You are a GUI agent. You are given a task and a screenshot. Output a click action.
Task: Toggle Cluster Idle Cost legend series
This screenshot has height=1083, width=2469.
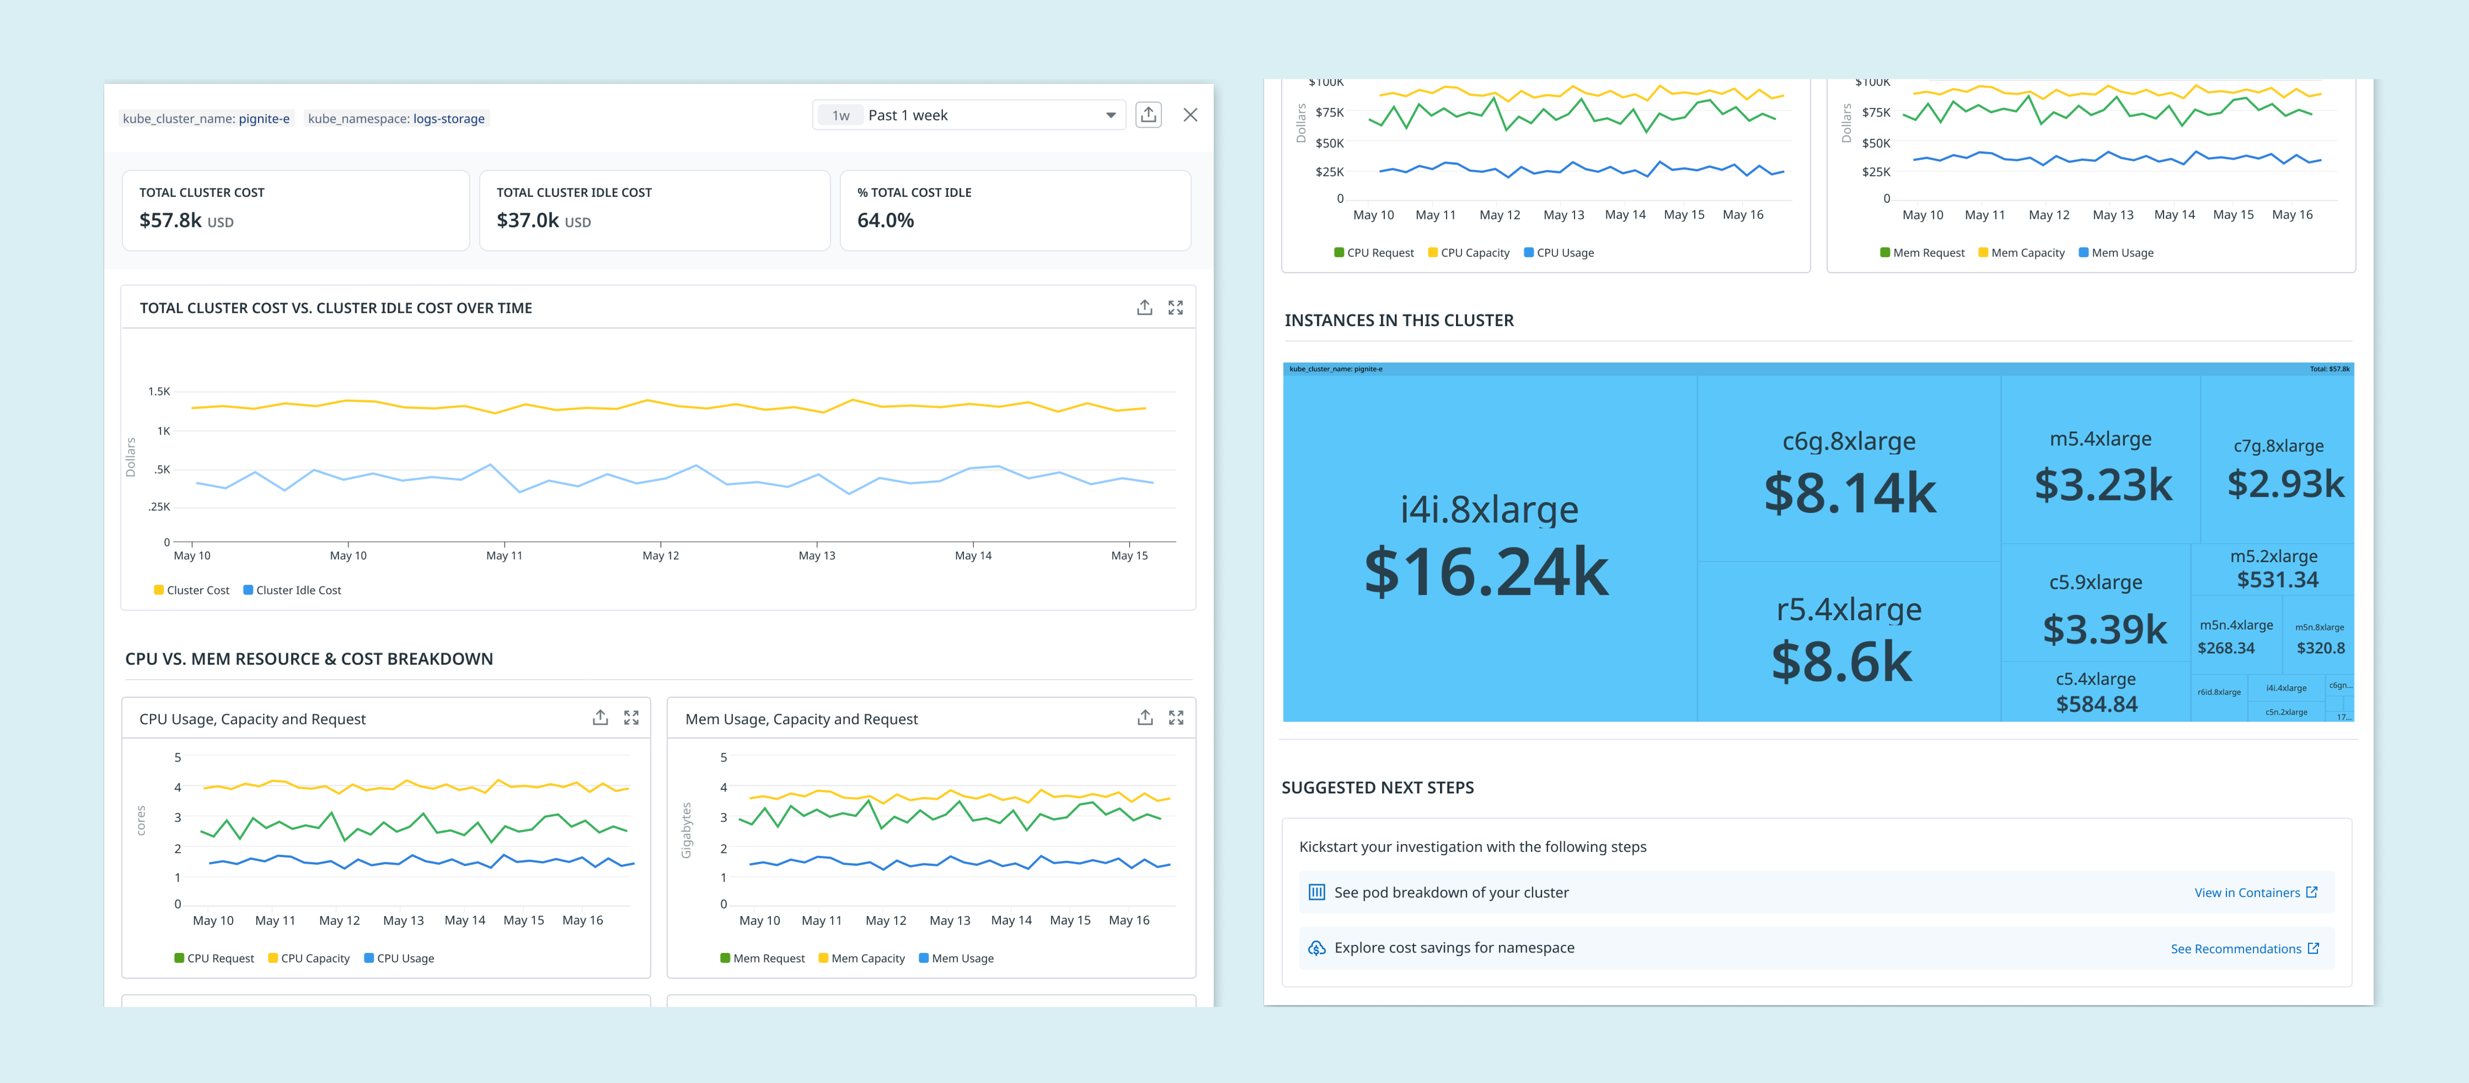292,590
